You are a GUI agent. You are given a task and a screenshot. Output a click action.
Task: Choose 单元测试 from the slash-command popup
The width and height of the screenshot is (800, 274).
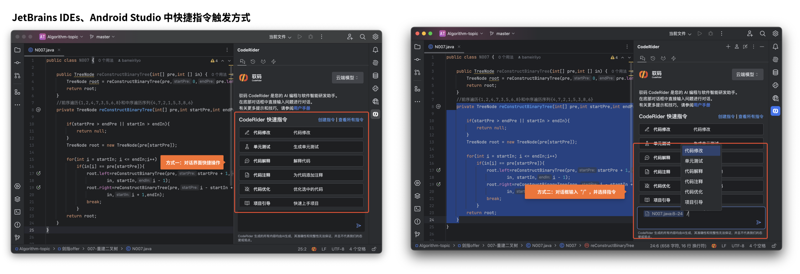coord(701,161)
